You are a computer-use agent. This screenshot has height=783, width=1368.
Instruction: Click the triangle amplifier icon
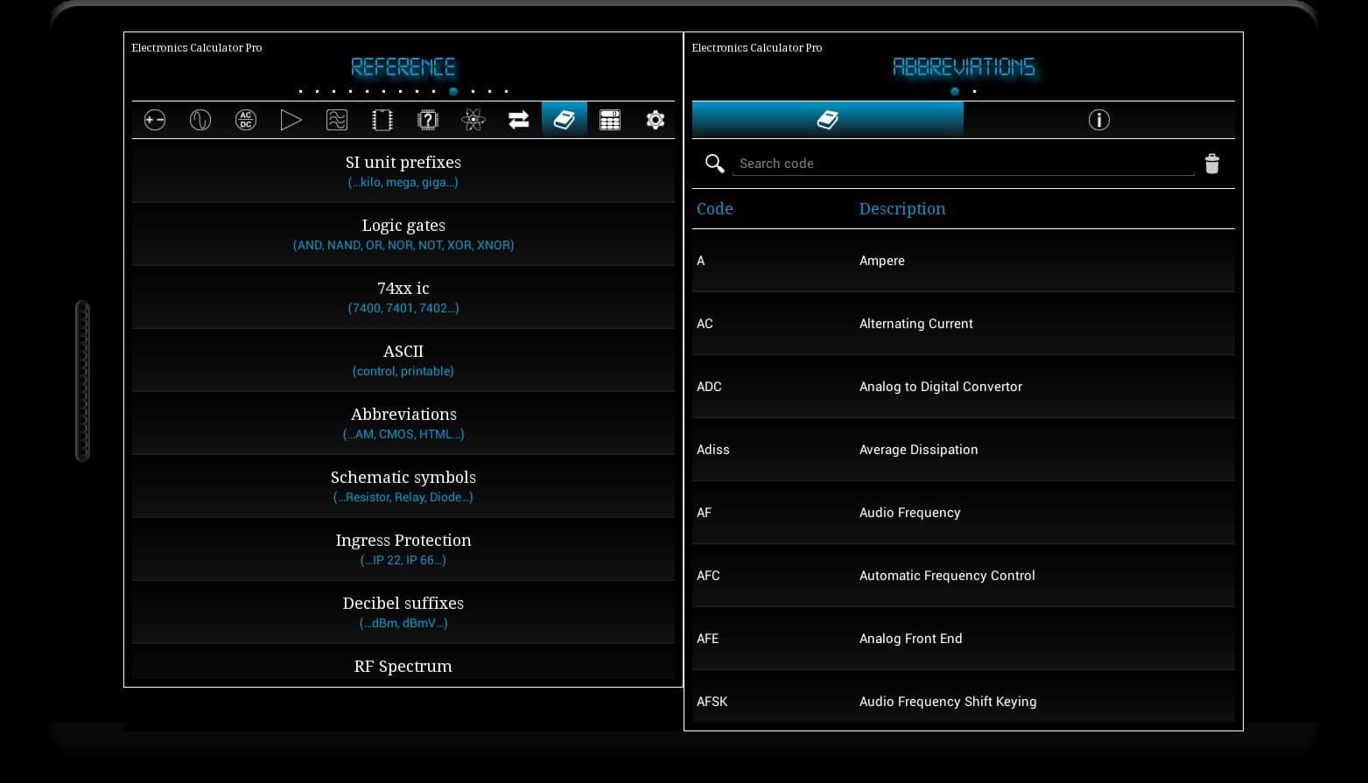pyautogui.click(x=291, y=120)
